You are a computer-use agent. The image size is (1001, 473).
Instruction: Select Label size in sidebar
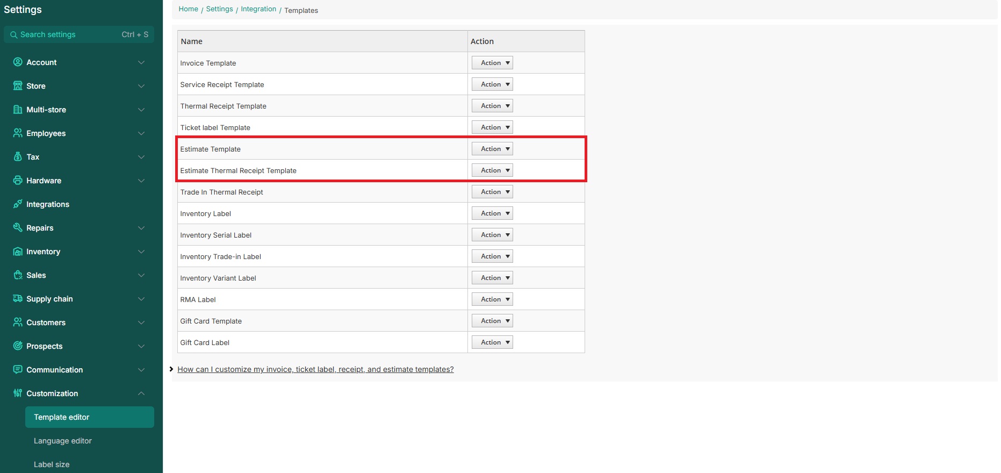[x=52, y=464]
